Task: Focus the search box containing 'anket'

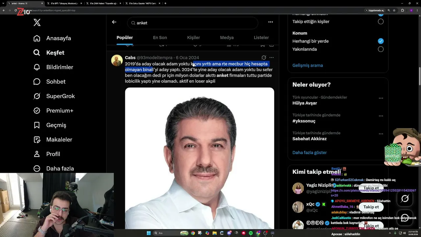Action: pos(192,23)
